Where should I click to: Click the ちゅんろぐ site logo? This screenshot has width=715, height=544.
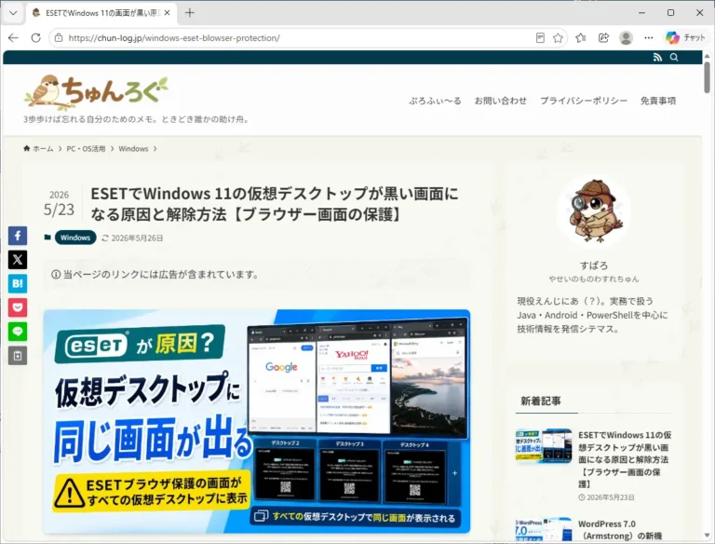coord(96,92)
